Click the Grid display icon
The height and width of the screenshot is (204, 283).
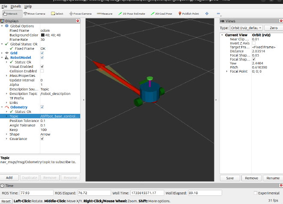[x=7, y=53]
